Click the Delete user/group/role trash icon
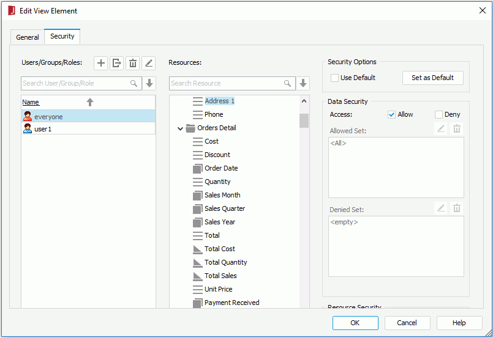 click(133, 63)
